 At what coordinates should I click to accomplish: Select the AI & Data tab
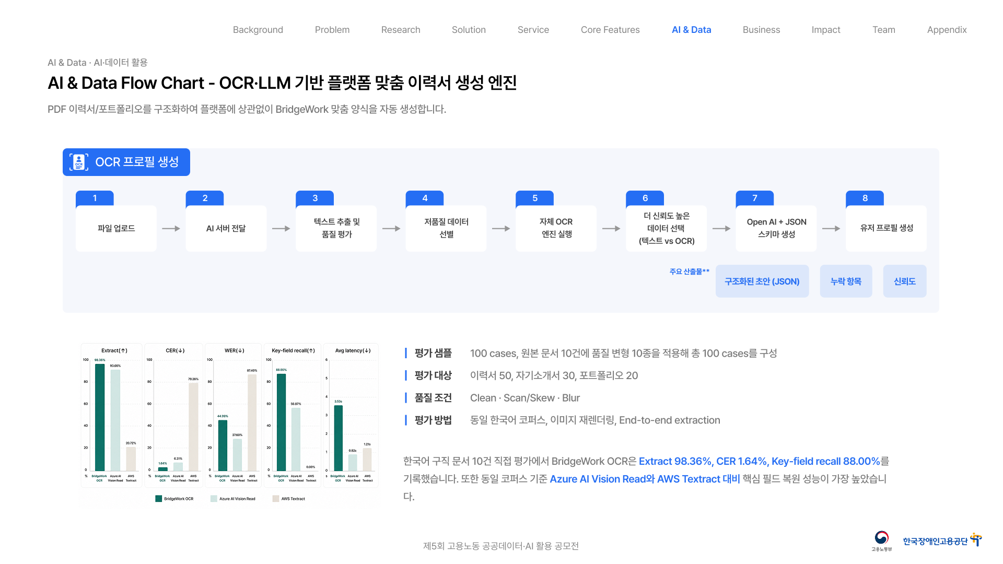[x=691, y=30]
